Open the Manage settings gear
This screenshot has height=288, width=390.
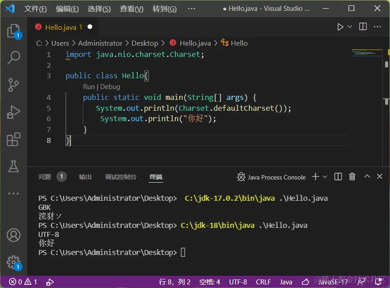coord(14,262)
